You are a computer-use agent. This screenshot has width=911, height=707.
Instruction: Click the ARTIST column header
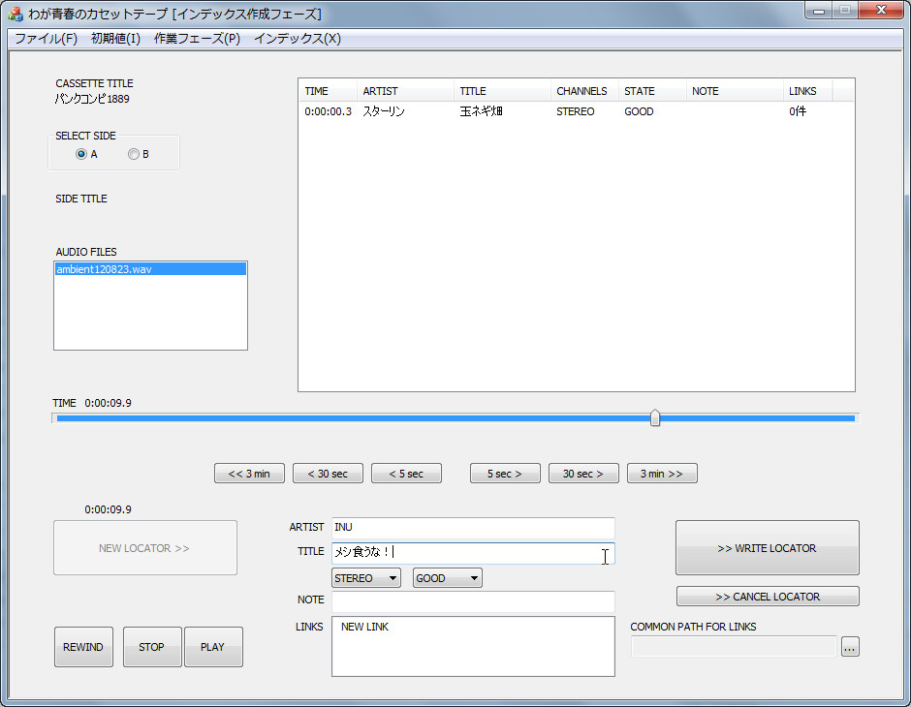[405, 91]
